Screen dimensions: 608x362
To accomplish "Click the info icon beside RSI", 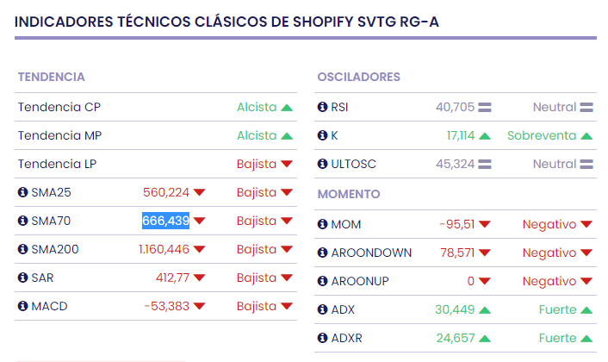I will [323, 108].
